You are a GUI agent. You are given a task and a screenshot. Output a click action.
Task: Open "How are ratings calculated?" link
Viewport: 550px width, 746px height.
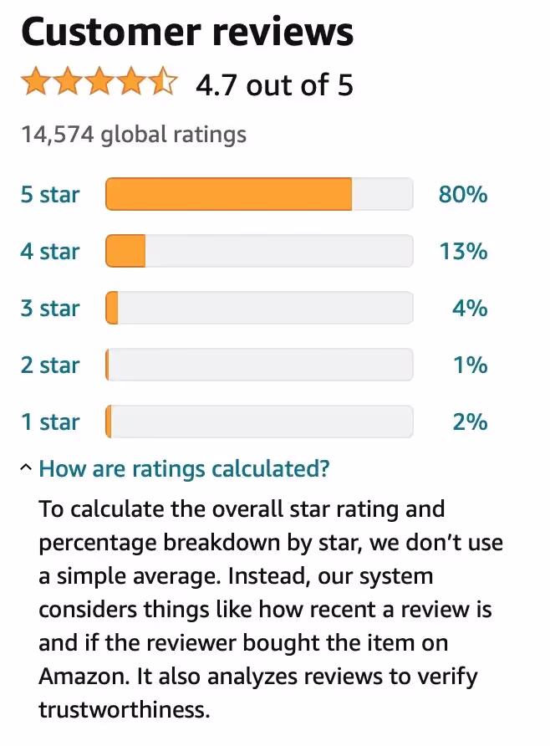coord(184,468)
